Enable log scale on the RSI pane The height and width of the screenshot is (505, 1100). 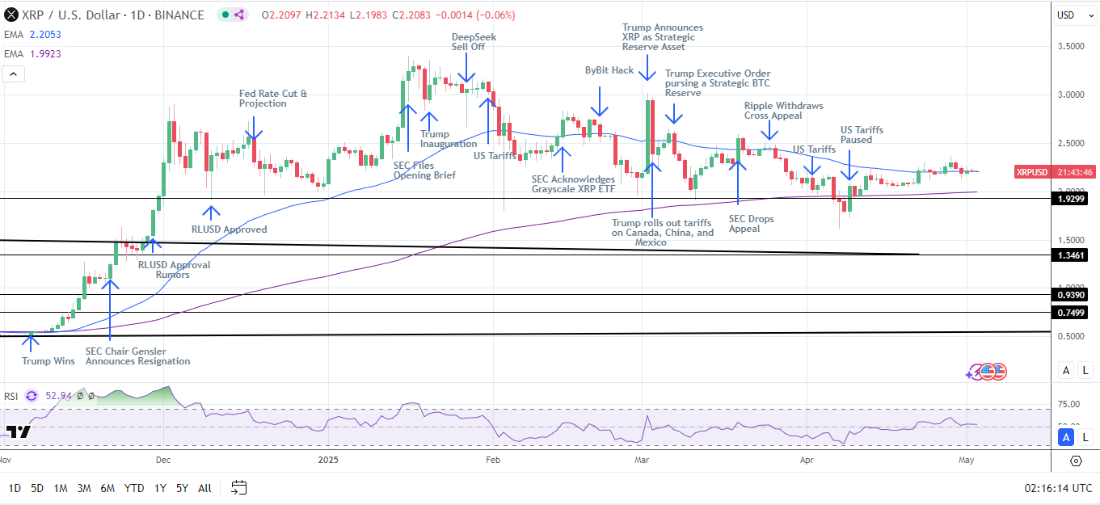[1085, 437]
